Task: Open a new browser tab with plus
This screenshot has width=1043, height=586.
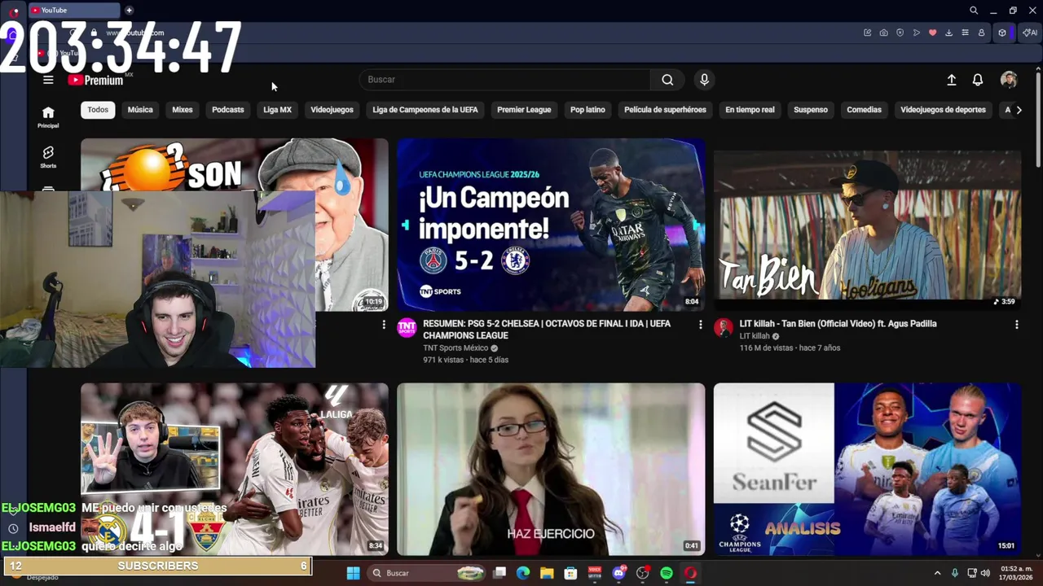Action: click(129, 11)
